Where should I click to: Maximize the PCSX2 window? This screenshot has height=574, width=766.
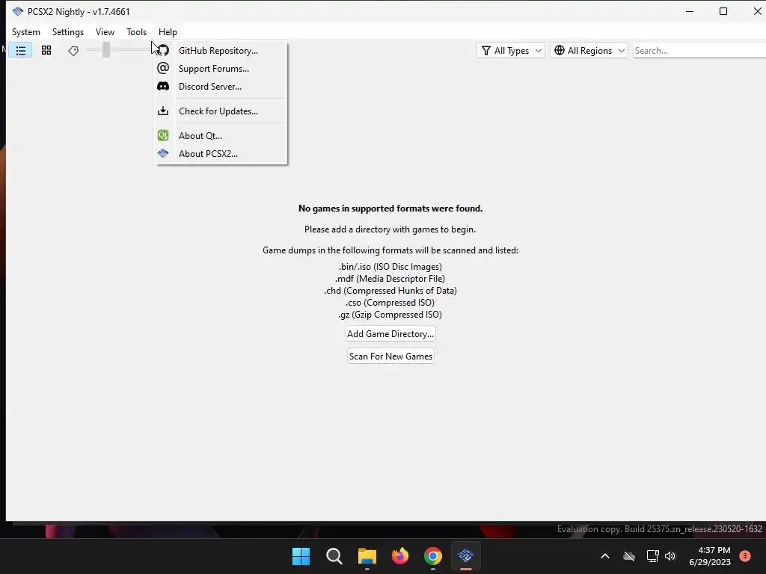coord(723,11)
